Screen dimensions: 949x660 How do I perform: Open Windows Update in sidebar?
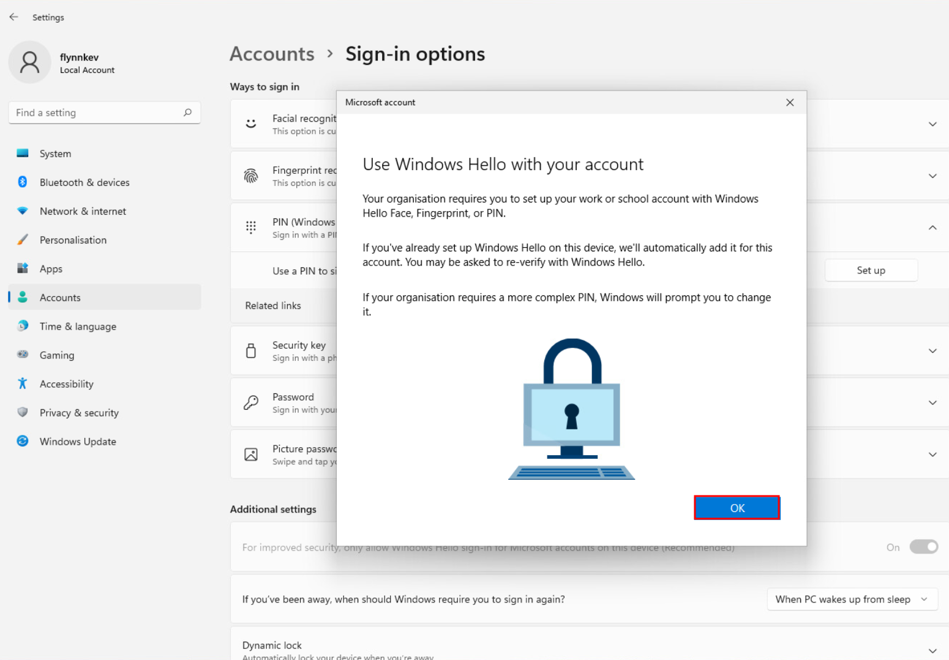(x=78, y=442)
